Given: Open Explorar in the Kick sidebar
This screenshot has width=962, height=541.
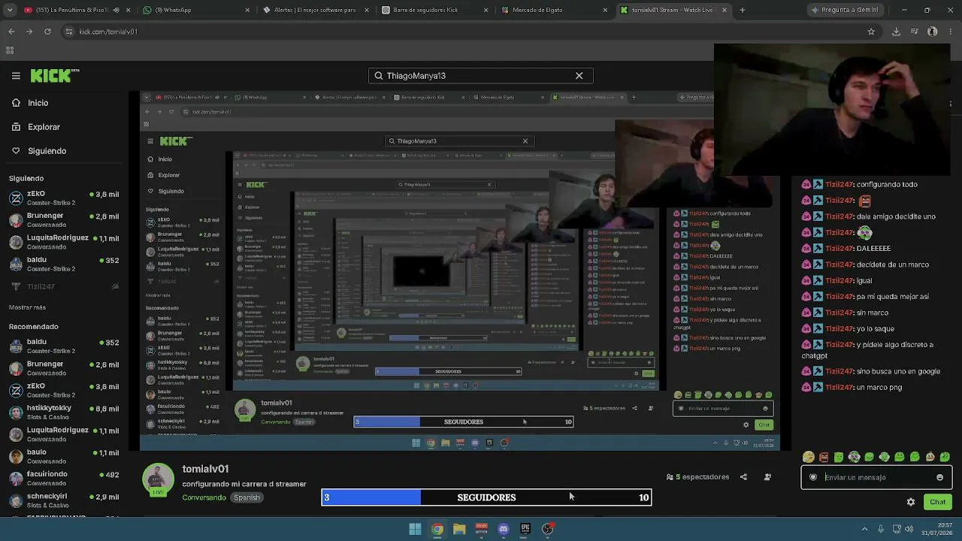Looking at the screenshot, I should 44,127.
